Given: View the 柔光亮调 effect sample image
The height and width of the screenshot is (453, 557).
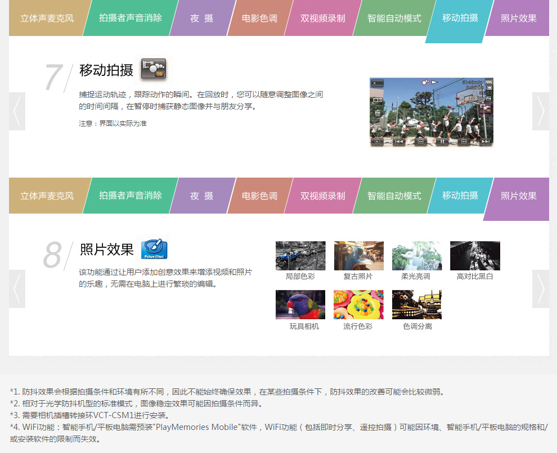Looking at the screenshot, I should coord(416,256).
